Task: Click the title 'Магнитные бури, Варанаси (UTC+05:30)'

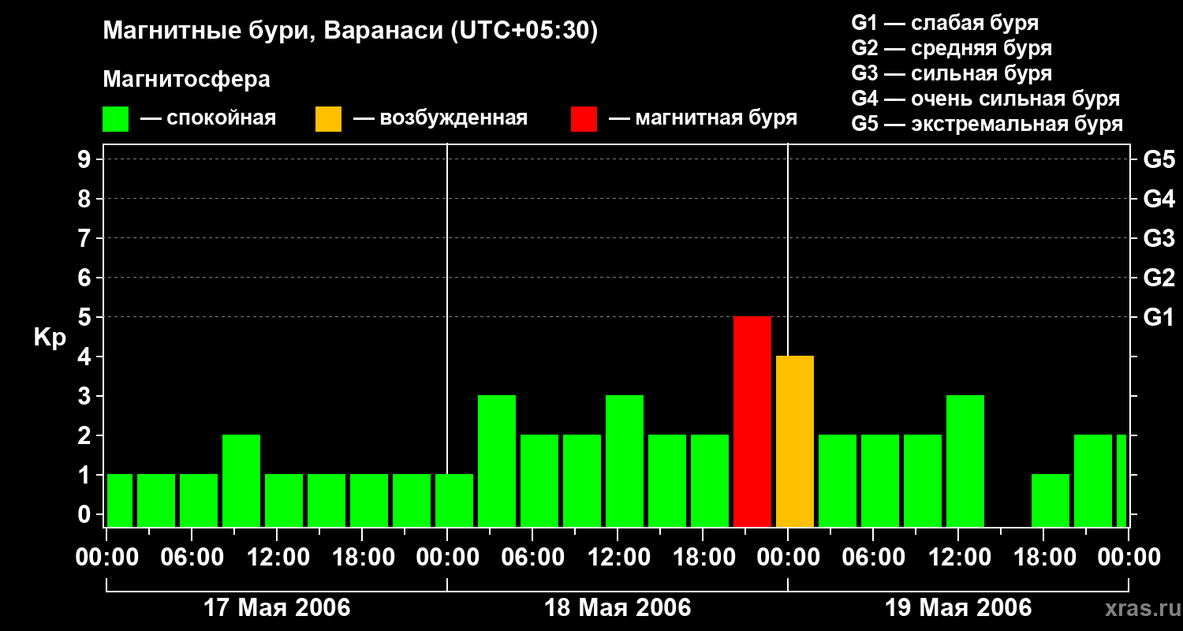Action: pos(351,31)
